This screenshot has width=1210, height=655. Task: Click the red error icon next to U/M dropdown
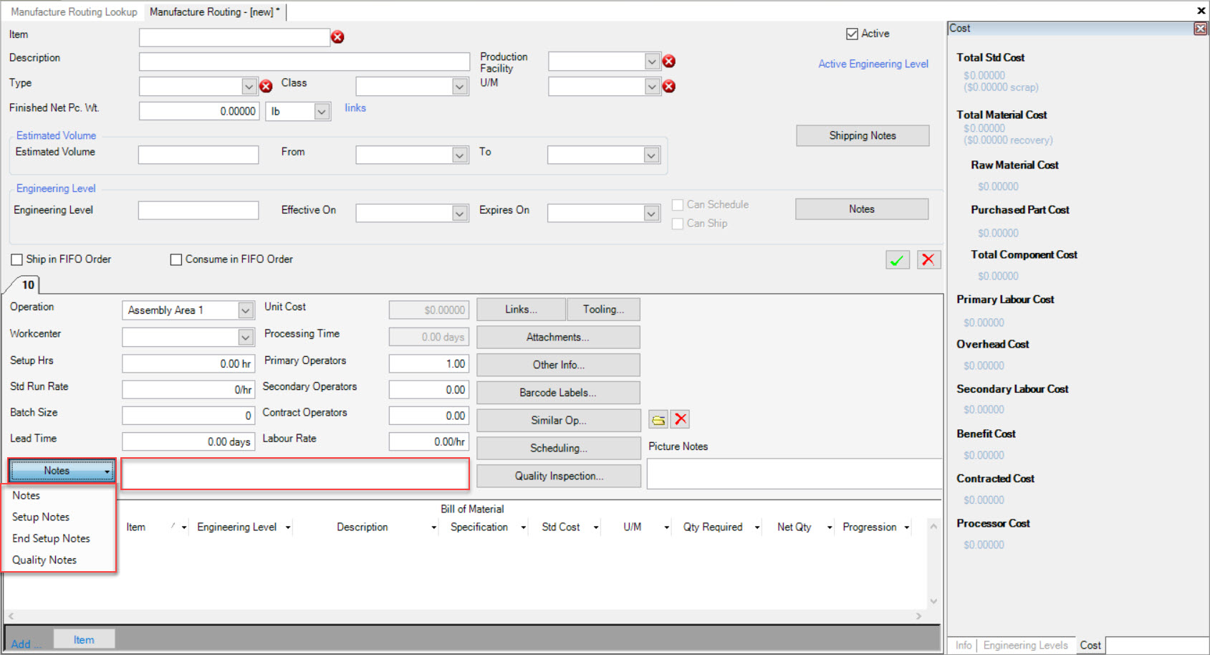coord(669,87)
